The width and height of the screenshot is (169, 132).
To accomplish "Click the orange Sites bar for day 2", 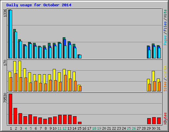I will pyautogui.click(x=16, y=82).
